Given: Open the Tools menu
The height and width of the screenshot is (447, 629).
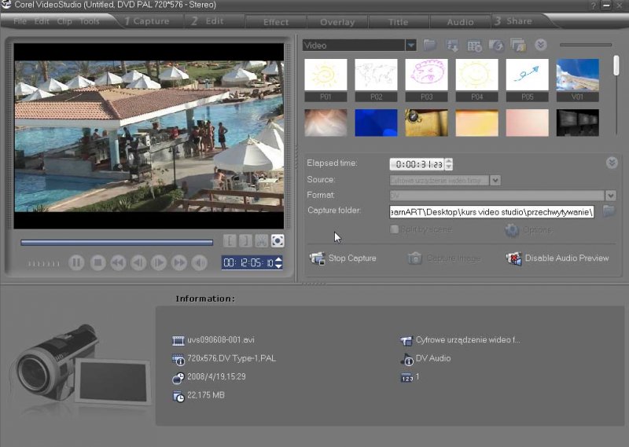Looking at the screenshot, I should (90, 21).
